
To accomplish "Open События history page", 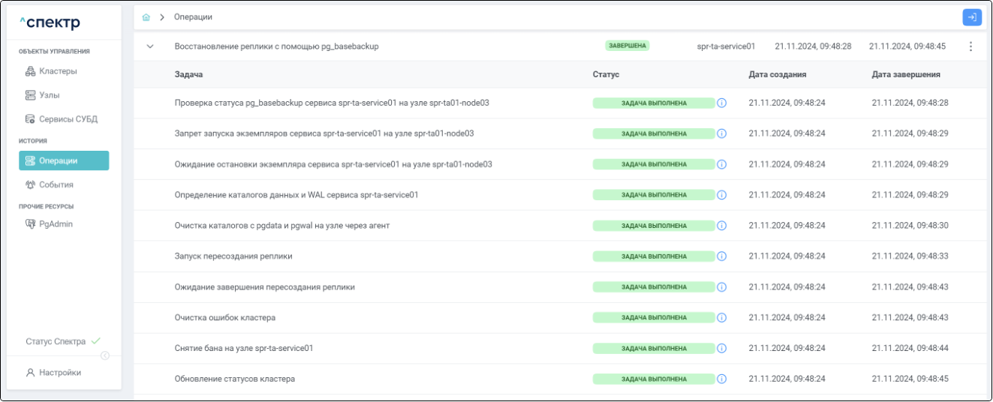I will (x=56, y=184).
